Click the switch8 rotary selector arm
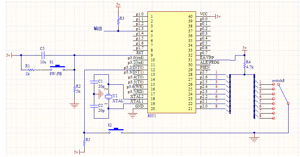Image resolution: width=300 pixels, height=157 pixels. point(283,94)
